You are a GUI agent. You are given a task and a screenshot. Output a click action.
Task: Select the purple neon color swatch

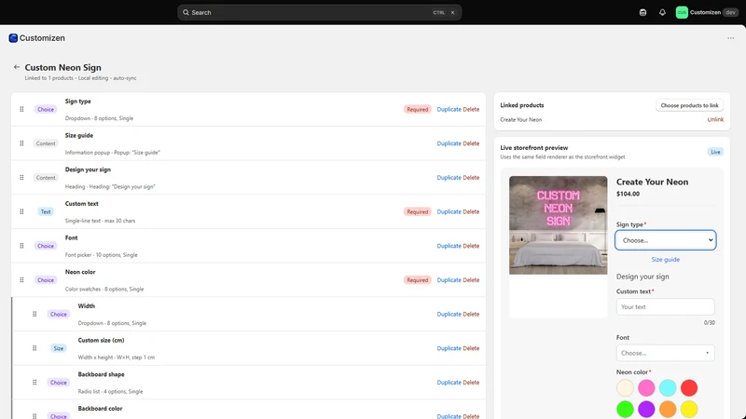pos(646,409)
